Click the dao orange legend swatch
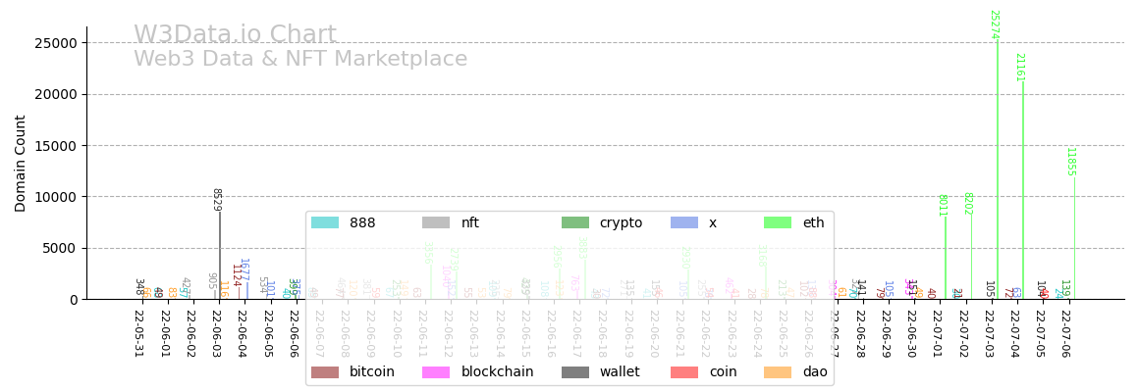1139x392 pixels. click(x=778, y=372)
